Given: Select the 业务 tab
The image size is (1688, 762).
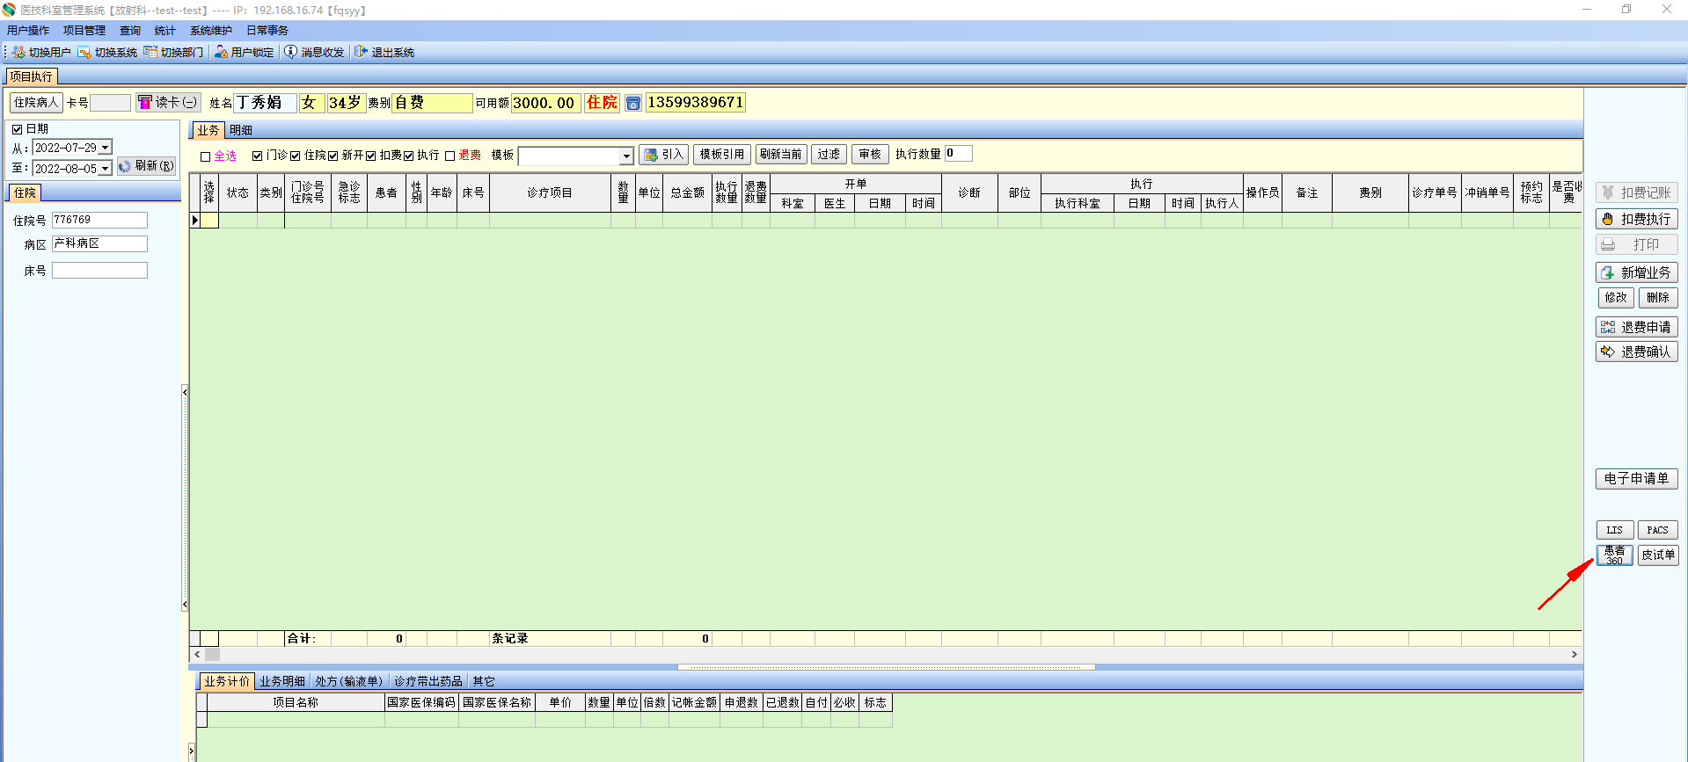Looking at the screenshot, I should click(x=208, y=130).
